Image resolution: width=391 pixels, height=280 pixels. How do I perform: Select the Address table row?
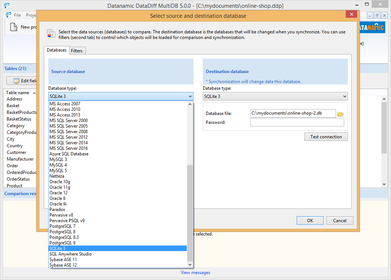click(20, 99)
